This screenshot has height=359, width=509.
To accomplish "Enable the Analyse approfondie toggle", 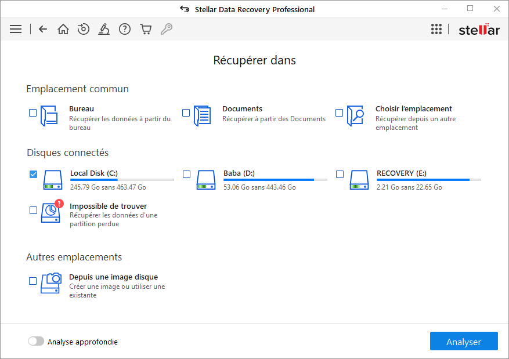I will 36,342.
